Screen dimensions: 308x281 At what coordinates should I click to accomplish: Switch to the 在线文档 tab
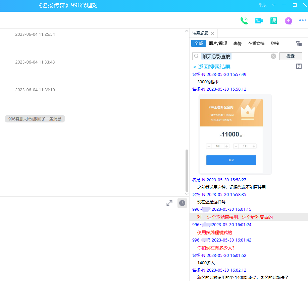[x=256, y=43]
